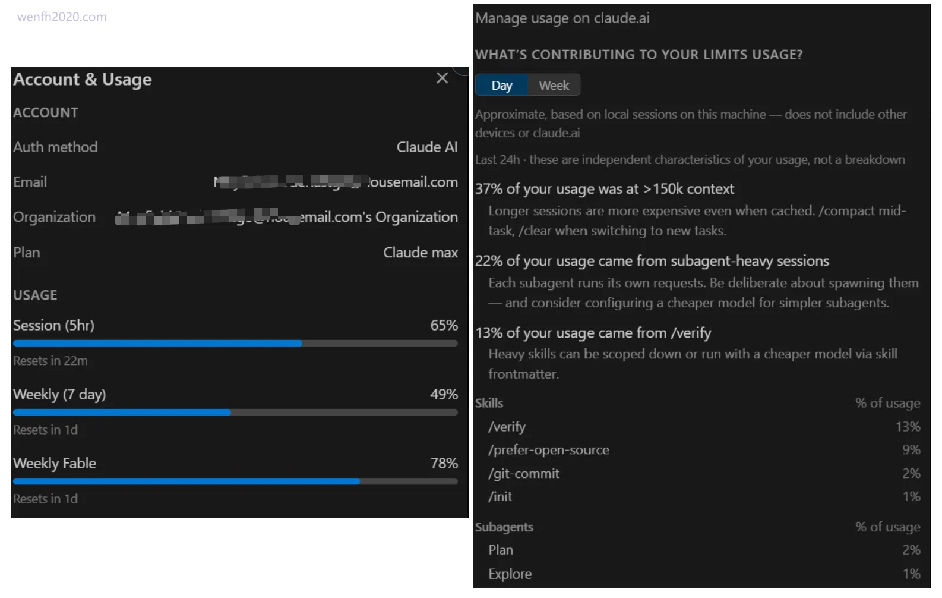Click the Weekly Fable label
This screenshot has height=598, width=942.
tap(55, 464)
